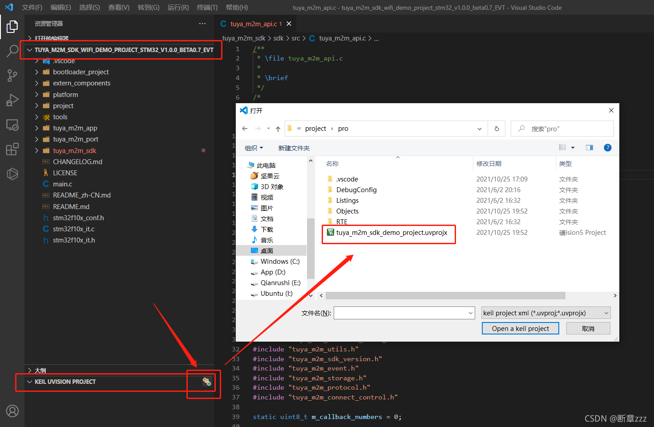Open the 帮助(H) menu
Viewport: 654px width, 427px height.
[237, 8]
